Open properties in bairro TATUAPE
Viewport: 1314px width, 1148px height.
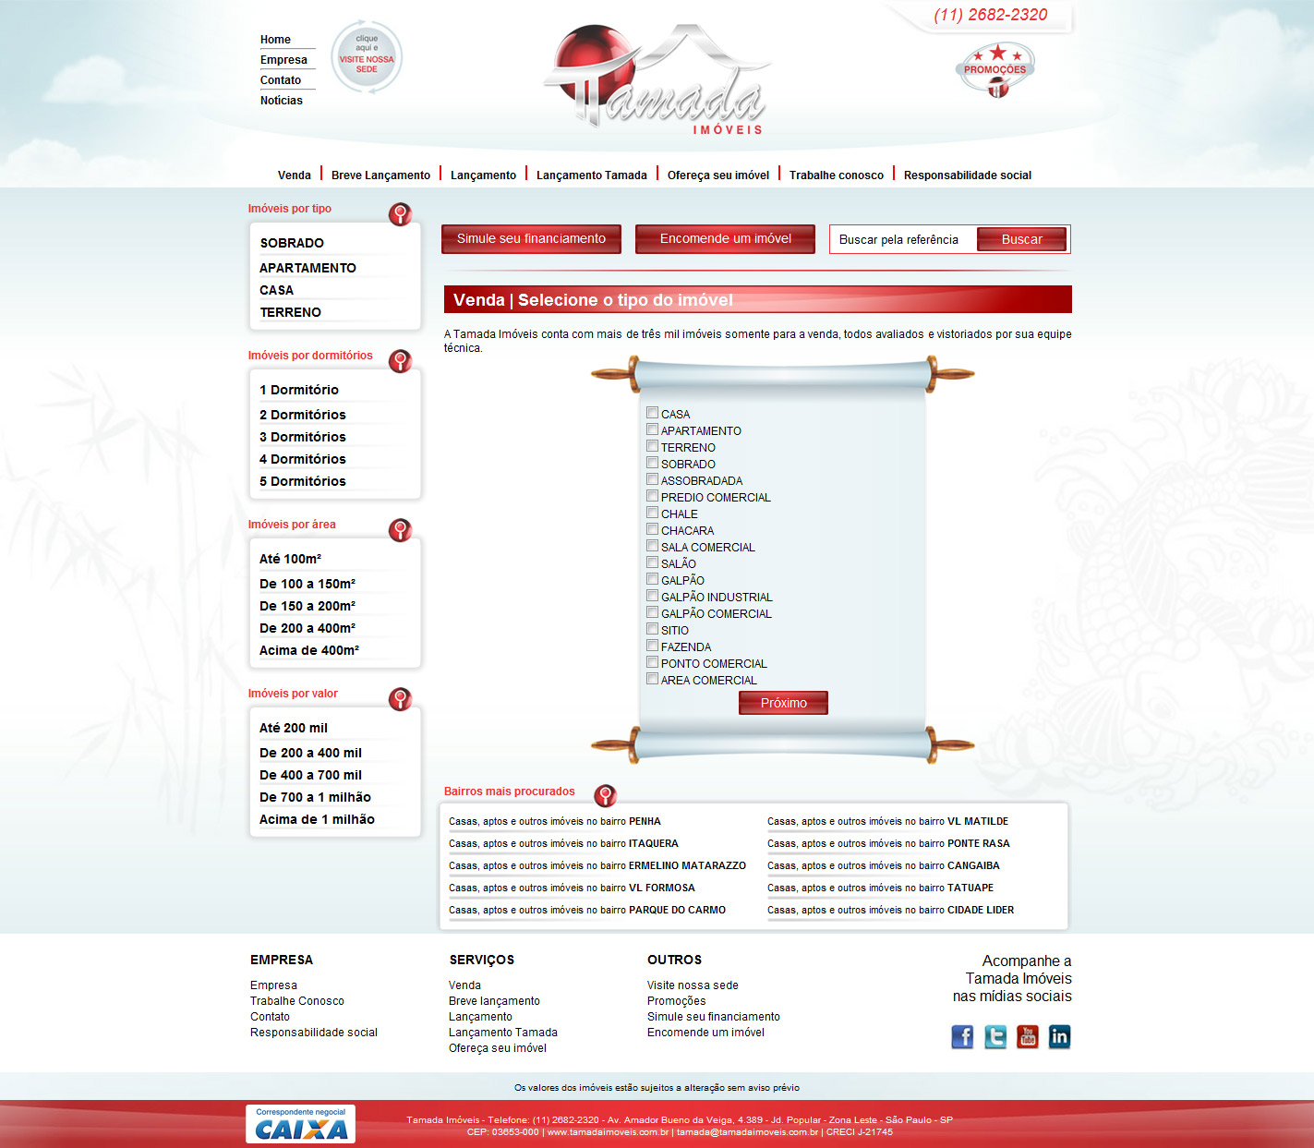[881, 888]
